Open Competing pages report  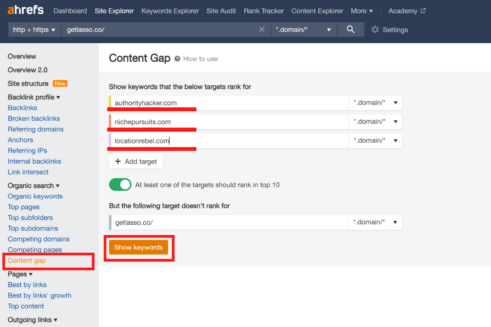point(35,250)
